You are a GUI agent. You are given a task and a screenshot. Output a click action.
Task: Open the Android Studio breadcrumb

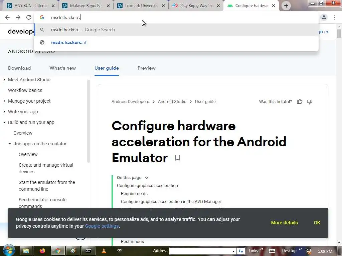(x=172, y=101)
